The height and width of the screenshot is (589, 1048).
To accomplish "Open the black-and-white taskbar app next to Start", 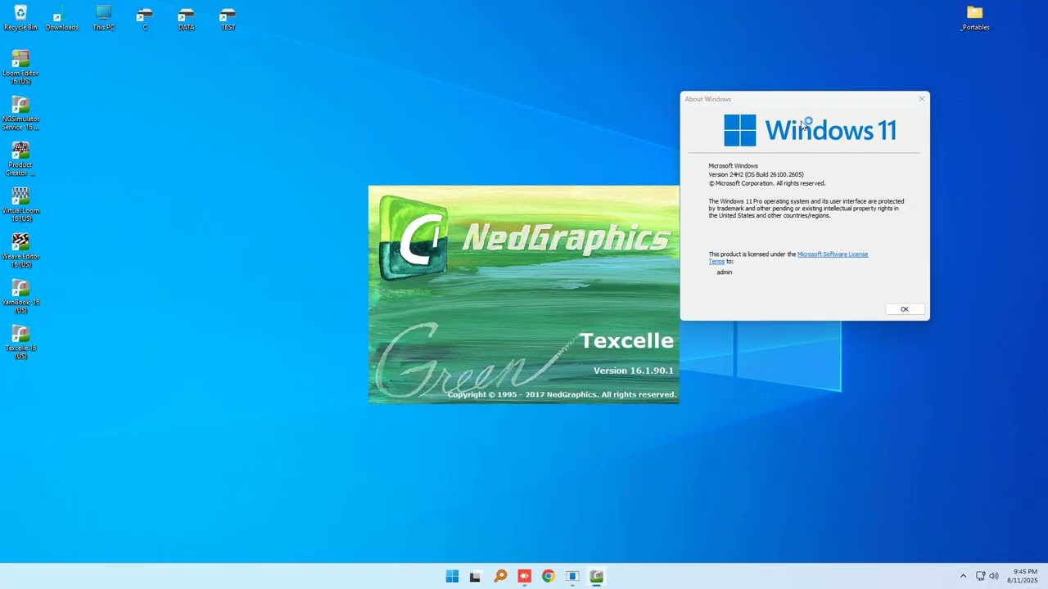I will (x=476, y=576).
